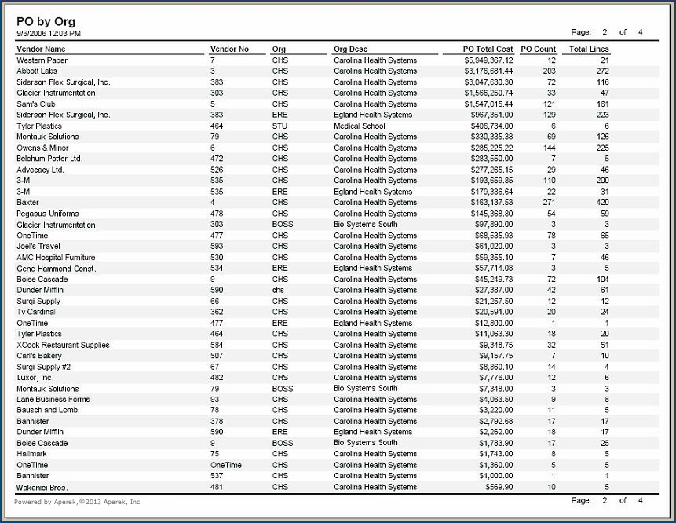Click the $1,547,015.44 total cost for Sam's Club
Viewport: 676px width, 523px height.
click(488, 104)
